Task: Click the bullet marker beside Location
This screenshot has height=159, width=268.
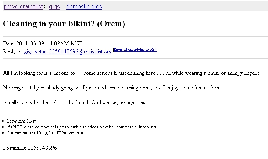Action: (x=3, y=121)
